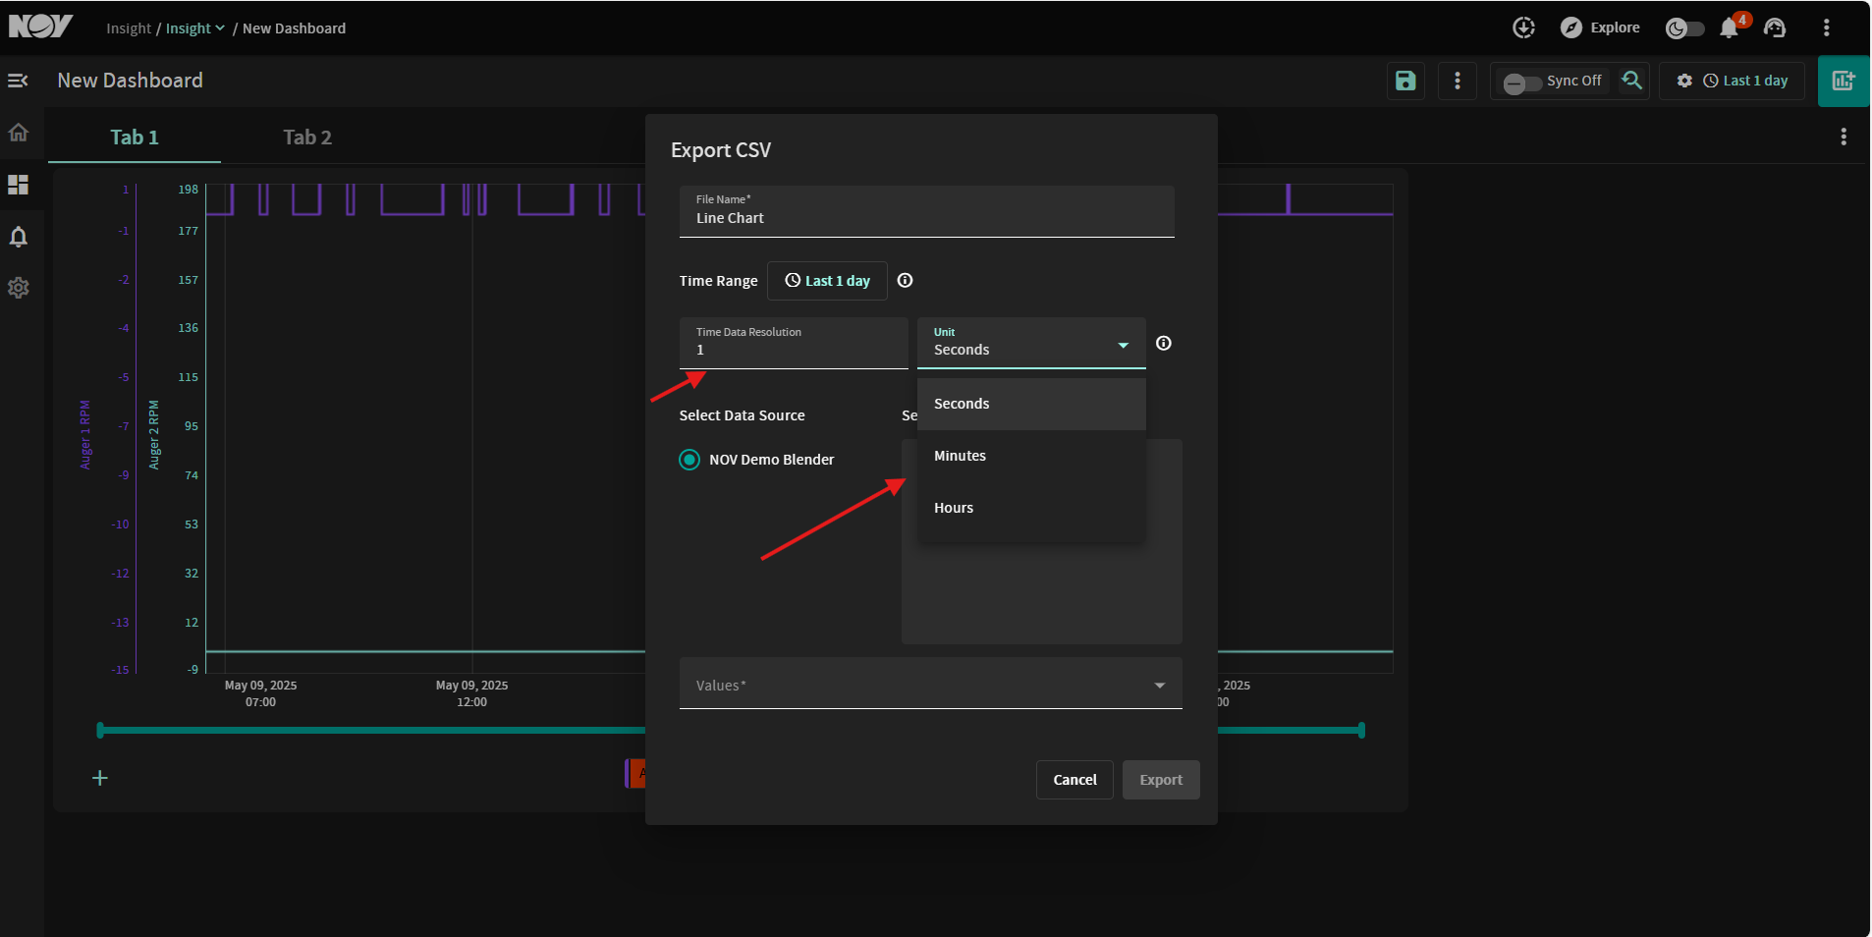Open the Unit dropdown showing Seconds
The image size is (1872, 937).
point(1031,343)
